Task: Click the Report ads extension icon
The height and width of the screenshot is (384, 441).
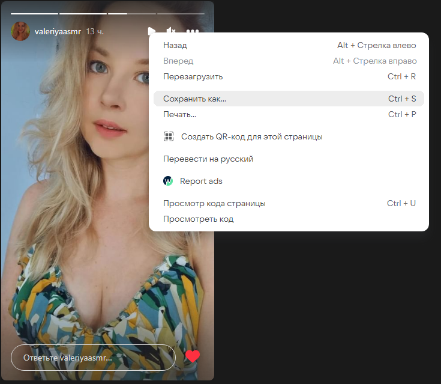Action: tap(168, 181)
